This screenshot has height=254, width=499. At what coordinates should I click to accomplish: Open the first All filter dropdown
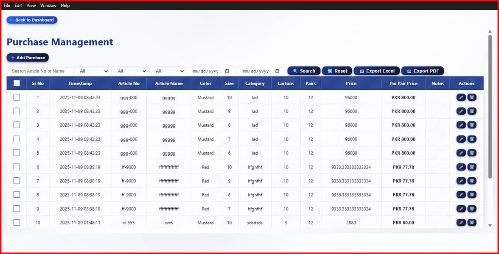pyautogui.click(x=91, y=71)
